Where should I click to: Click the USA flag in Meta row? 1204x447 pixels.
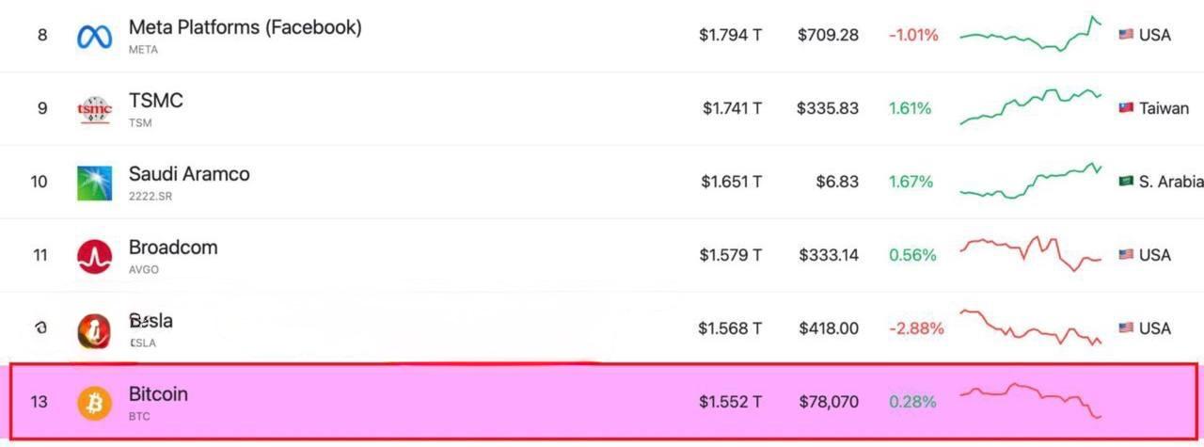(1126, 35)
